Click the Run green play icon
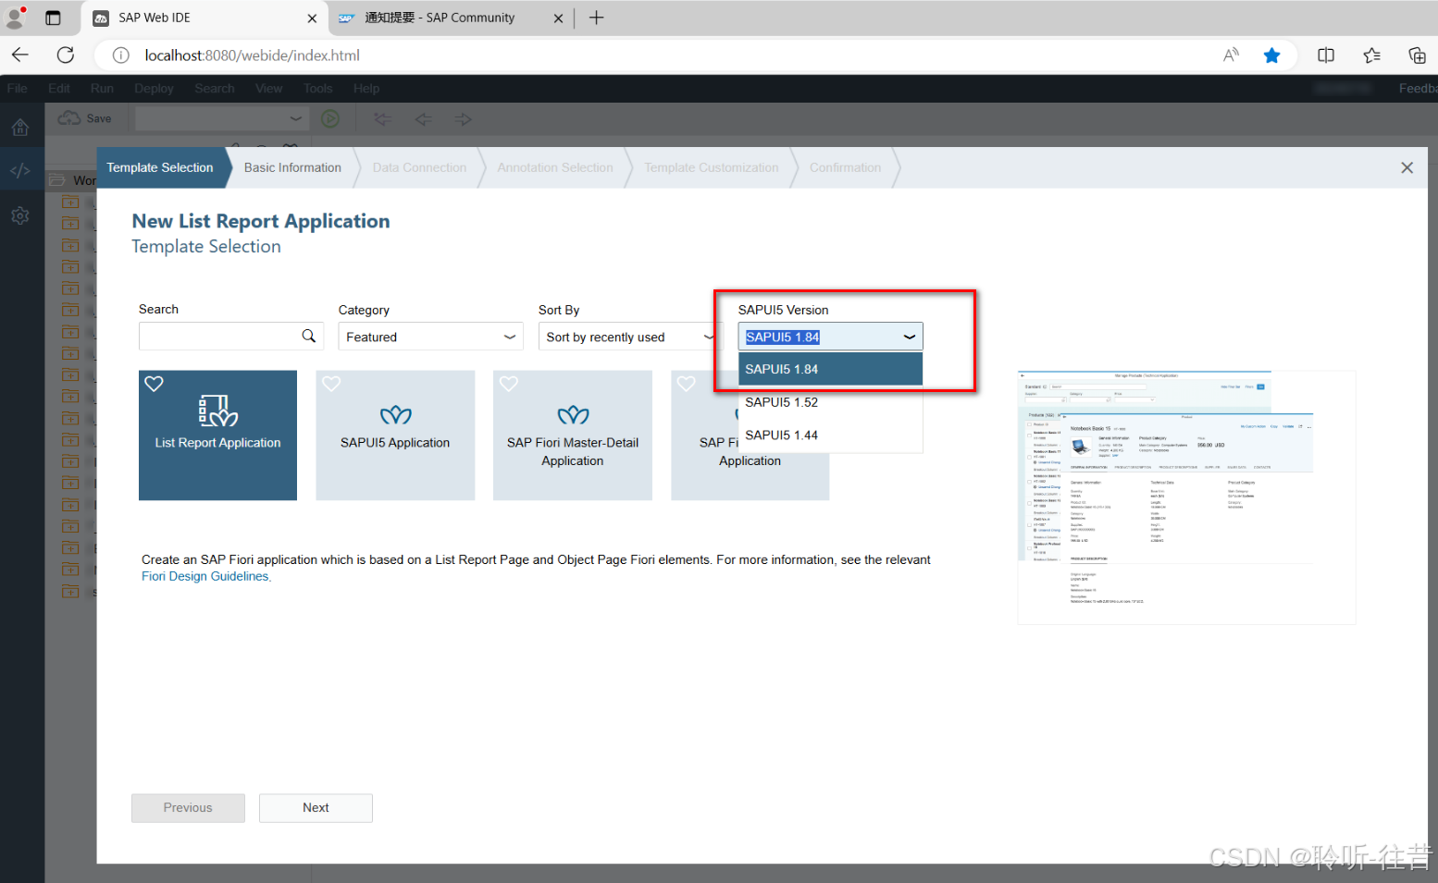Screen dimensions: 1438x883 (x=330, y=118)
